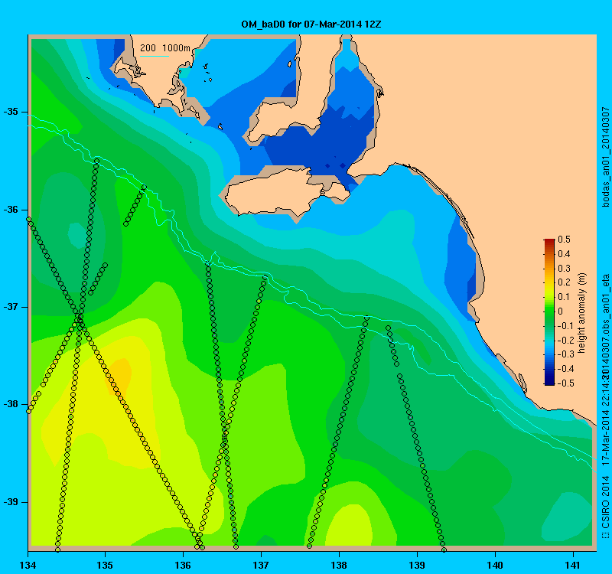This screenshot has height=574, width=612.
Task: Click the '-0.5' color bar label
Action: click(x=564, y=383)
